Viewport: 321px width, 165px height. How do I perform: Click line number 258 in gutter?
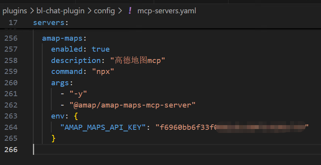point(11,61)
